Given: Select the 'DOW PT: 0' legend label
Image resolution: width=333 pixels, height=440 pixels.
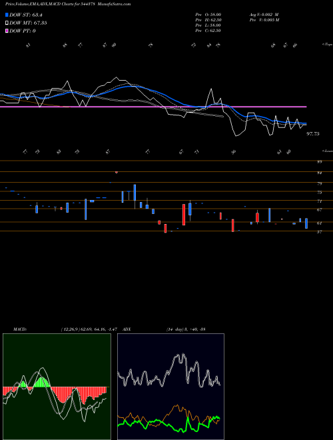Looking at the screenshot, I should tap(22, 31).
